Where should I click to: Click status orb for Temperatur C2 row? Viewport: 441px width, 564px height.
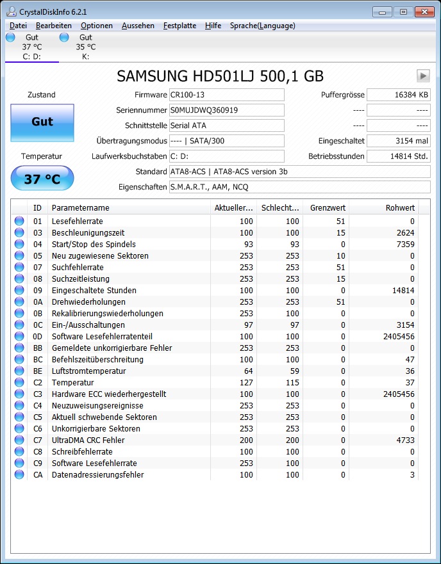point(19,382)
